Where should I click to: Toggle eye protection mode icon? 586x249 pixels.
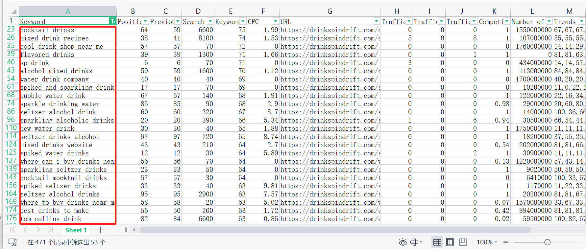[x=403, y=242]
